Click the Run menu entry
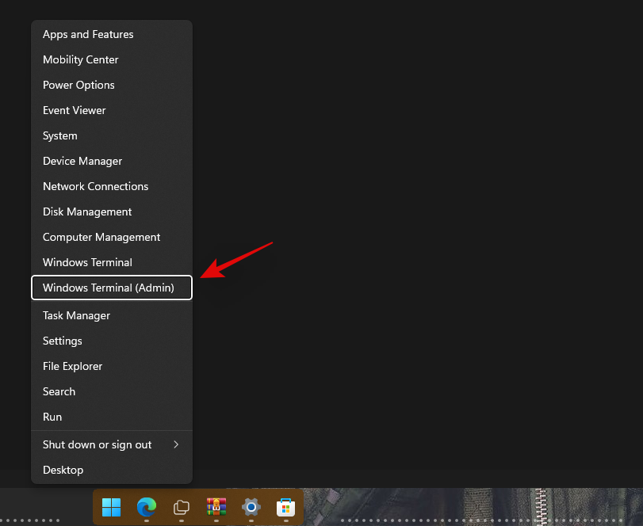Screen dimensions: 643x526 [52, 417]
